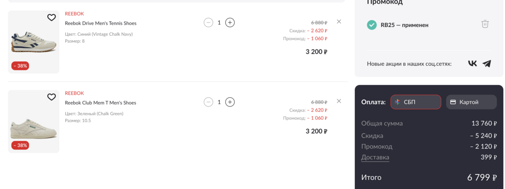Viewport: 505px width, 189px height.
Task: Click REEBOK brand link above Drive shoes
Action: (x=75, y=14)
